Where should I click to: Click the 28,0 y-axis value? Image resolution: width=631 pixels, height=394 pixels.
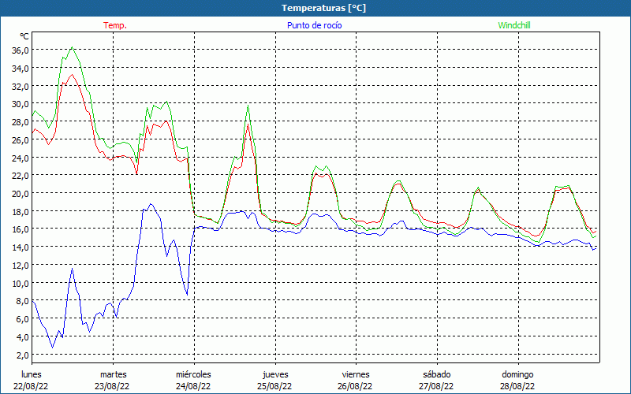tap(21, 122)
